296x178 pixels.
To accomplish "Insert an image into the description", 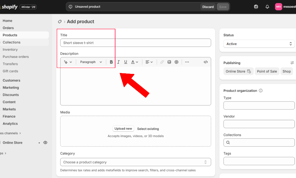I will tap(169, 62).
